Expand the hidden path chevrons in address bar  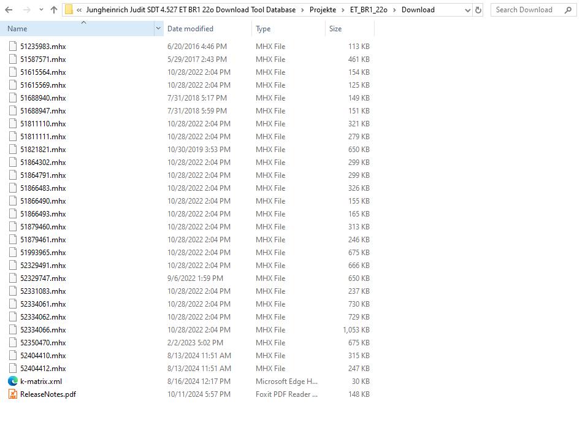click(79, 10)
